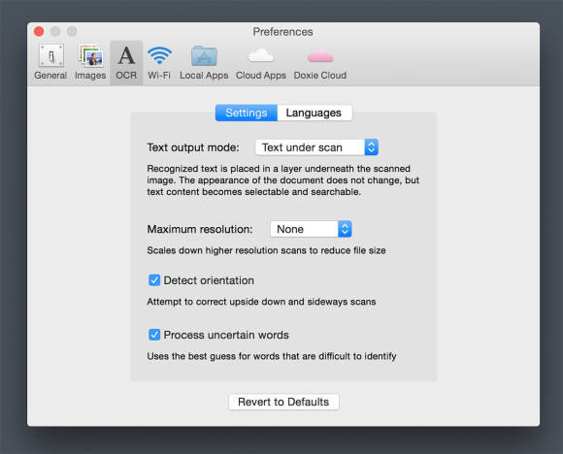This screenshot has height=454, width=563.
Task: Open the Cloud Apps white cloud icon
Action: [x=261, y=55]
